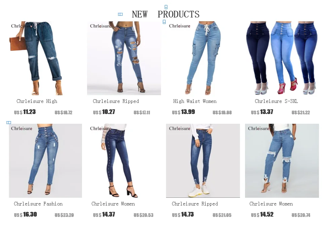
Task: Open the ripped skinny jeans image priced 10.27
Action: coord(124,58)
